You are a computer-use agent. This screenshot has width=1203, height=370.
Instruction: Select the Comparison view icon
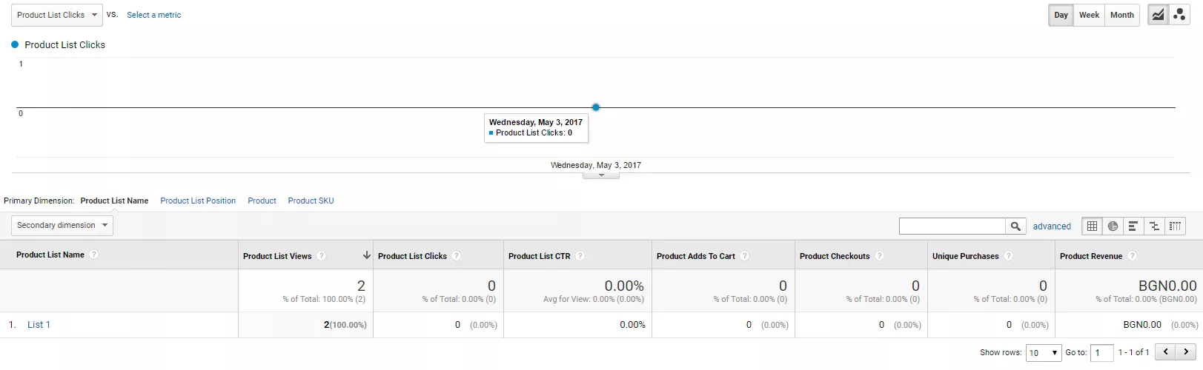coord(1154,226)
